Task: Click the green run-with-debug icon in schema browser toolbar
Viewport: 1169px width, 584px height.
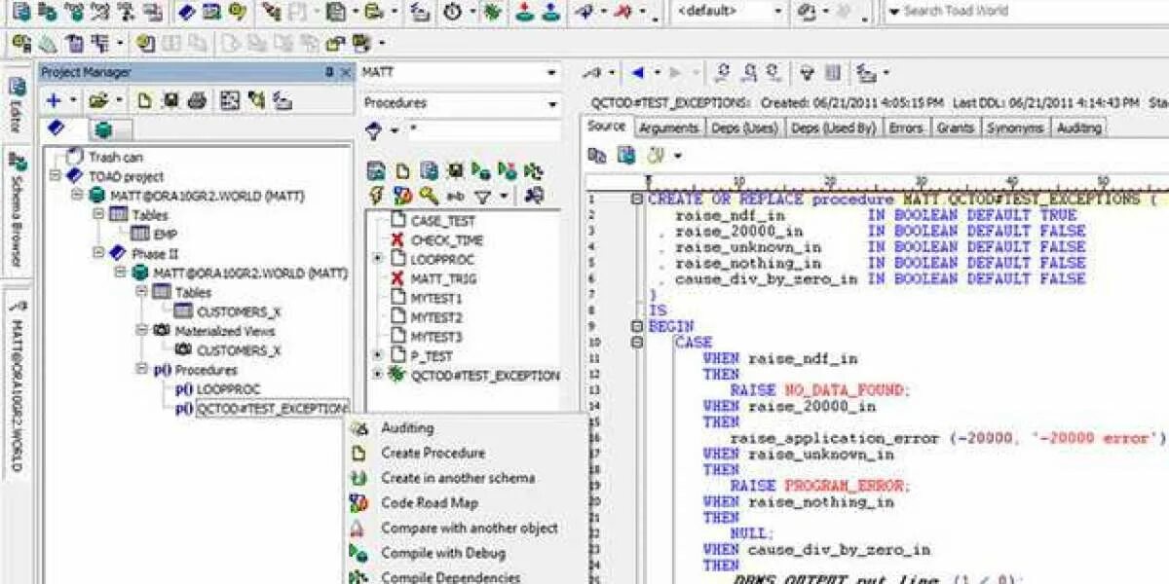Action: pyautogui.click(x=481, y=170)
